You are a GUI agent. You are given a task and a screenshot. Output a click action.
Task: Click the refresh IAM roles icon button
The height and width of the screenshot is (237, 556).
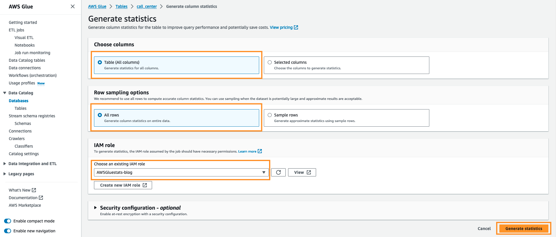pyautogui.click(x=278, y=172)
